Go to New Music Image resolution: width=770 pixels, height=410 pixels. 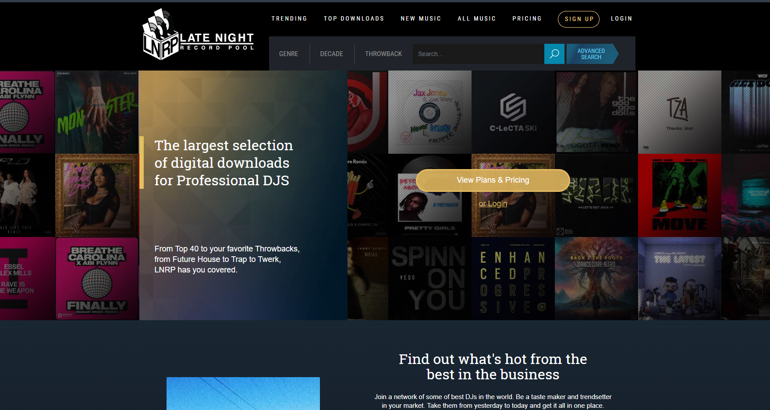(x=421, y=18)
